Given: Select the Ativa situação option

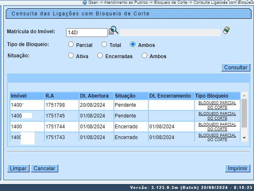Looking at the screenshot, I should [71, 56].
